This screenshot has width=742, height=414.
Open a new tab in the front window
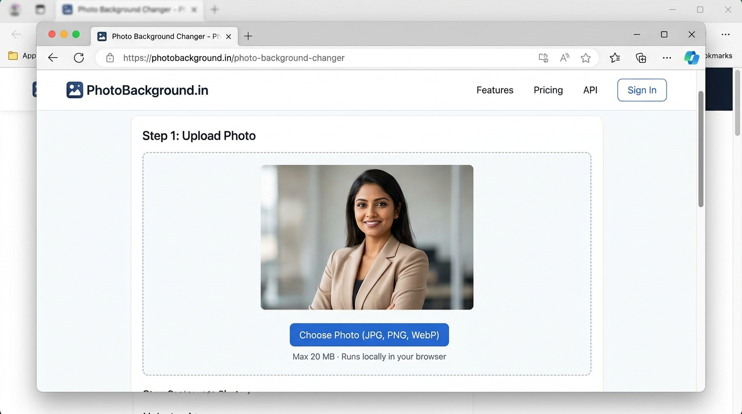[248, 36]
